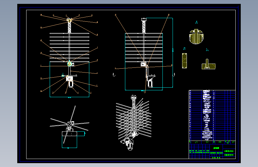258x167 pixels.
Task: Click the blue parts list table
Action: coord(212,115)
